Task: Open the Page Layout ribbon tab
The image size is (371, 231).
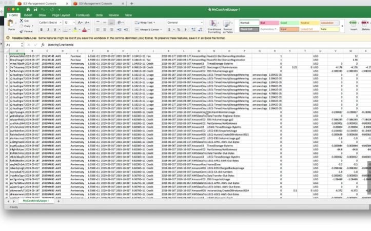Action: pyautogui.click(x=61, y=15)
